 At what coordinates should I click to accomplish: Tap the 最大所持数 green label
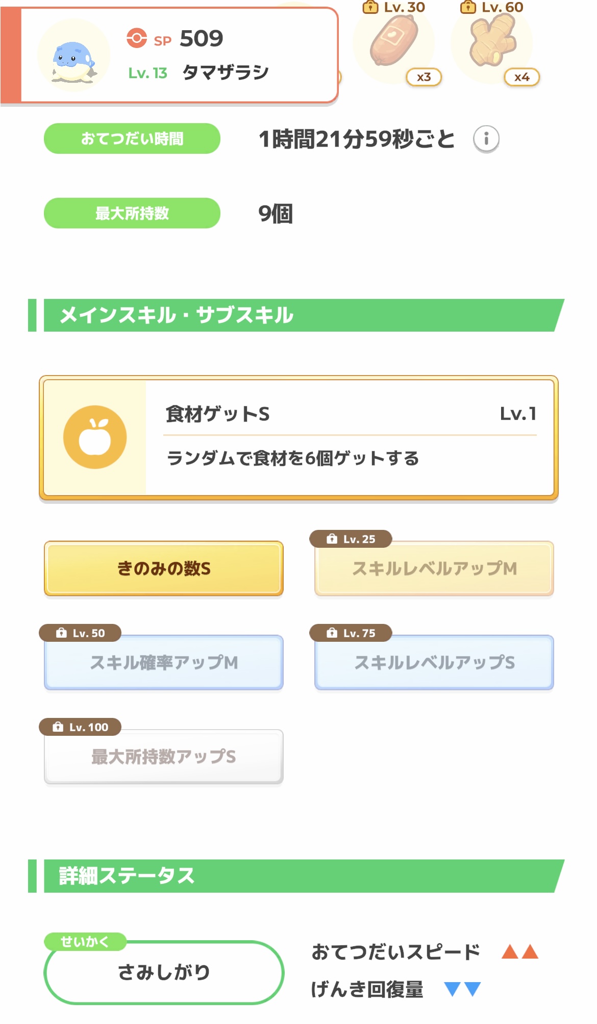click(x=132, y=213)
